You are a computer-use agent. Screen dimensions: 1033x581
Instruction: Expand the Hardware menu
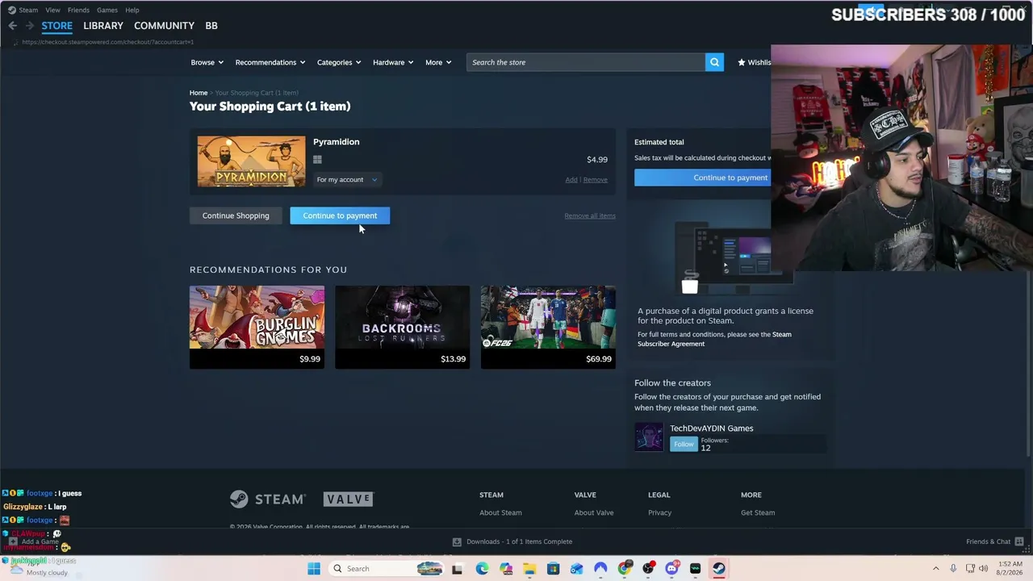[393, 62]
